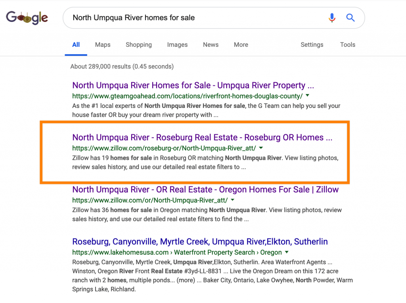Expand dropdown arrow beside lakehomesusa.com URL
This screenshot has height=303, width=406.
coord(287,252)
